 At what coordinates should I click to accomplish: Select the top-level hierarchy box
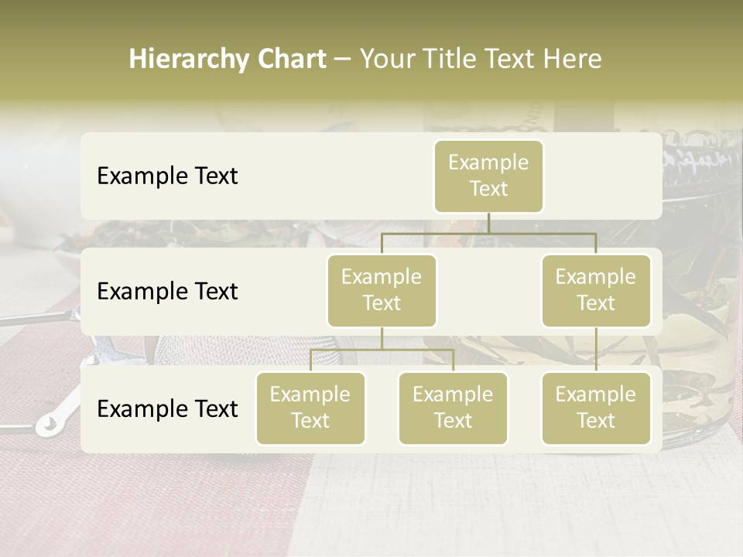click(488, 176)
